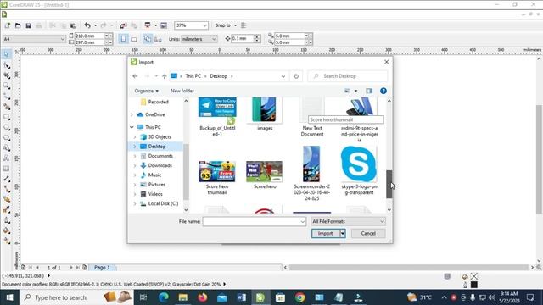Click the Import button
The height and width of the screenshot is (305, 543).
[x=325, y=234]
